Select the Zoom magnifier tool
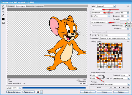Viewport: 132px width, 95px height. click(3, 12)
